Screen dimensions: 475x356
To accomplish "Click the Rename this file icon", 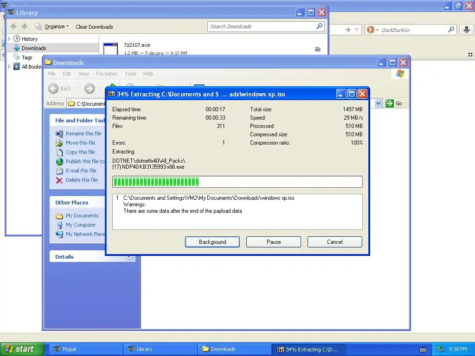I will tap(59, 134).
